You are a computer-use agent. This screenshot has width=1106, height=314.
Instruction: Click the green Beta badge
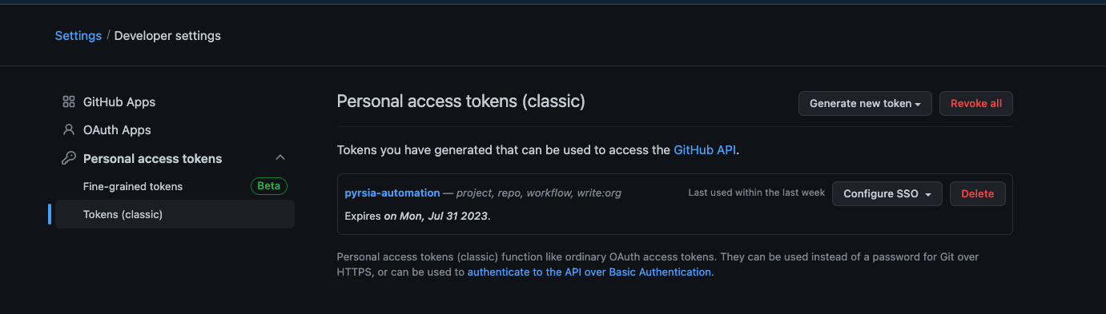click(269, 186)
